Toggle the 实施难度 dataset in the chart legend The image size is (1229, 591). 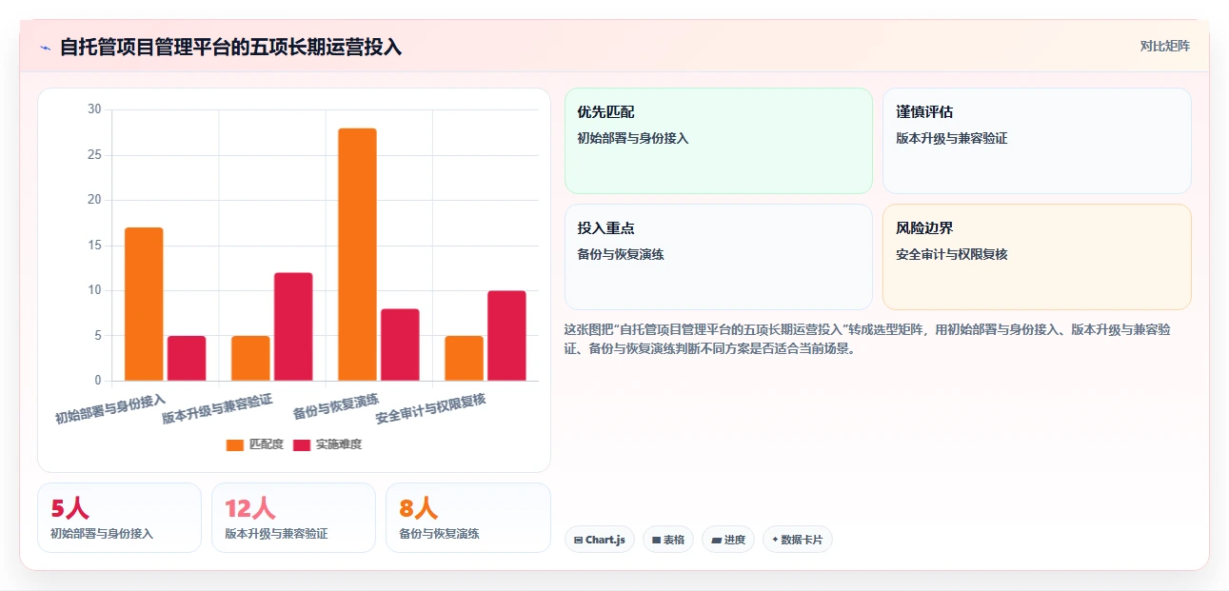(x=327, y=444)
